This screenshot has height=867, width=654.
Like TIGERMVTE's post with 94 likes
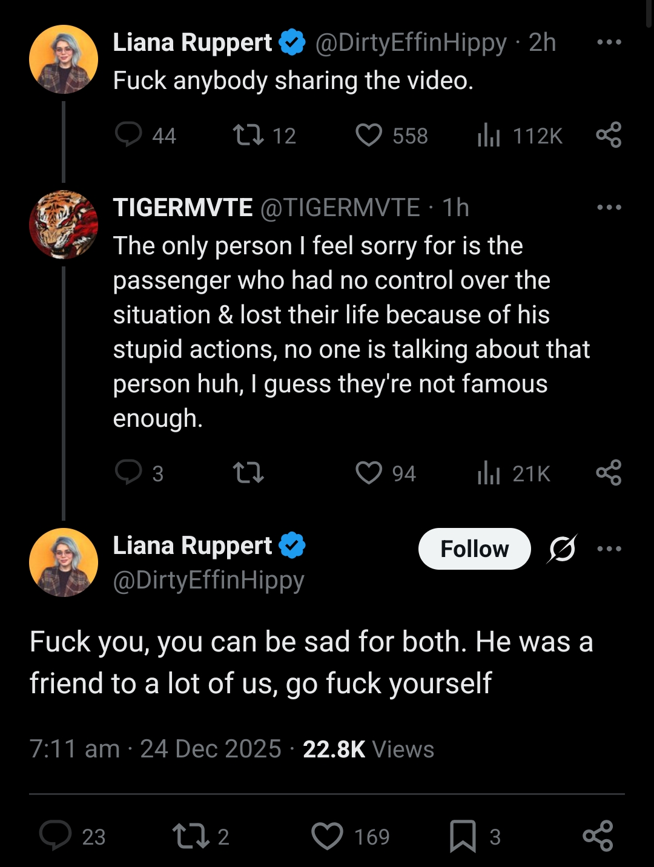point(369,472)
